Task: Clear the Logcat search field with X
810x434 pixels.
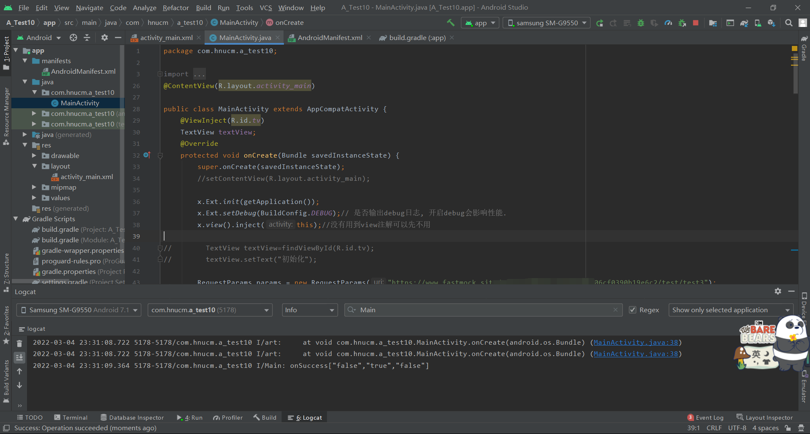Action: point(616,310)
